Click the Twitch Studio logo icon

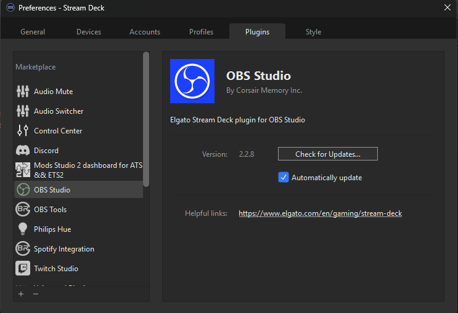pyautogui.click(x=23, y=268)
